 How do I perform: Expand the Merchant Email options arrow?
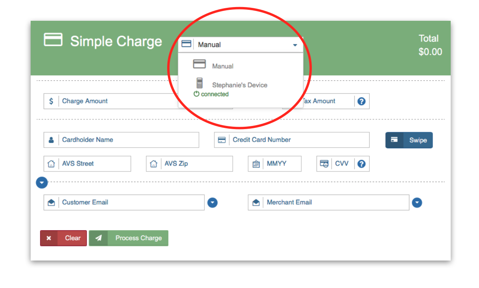click(417, 202)
